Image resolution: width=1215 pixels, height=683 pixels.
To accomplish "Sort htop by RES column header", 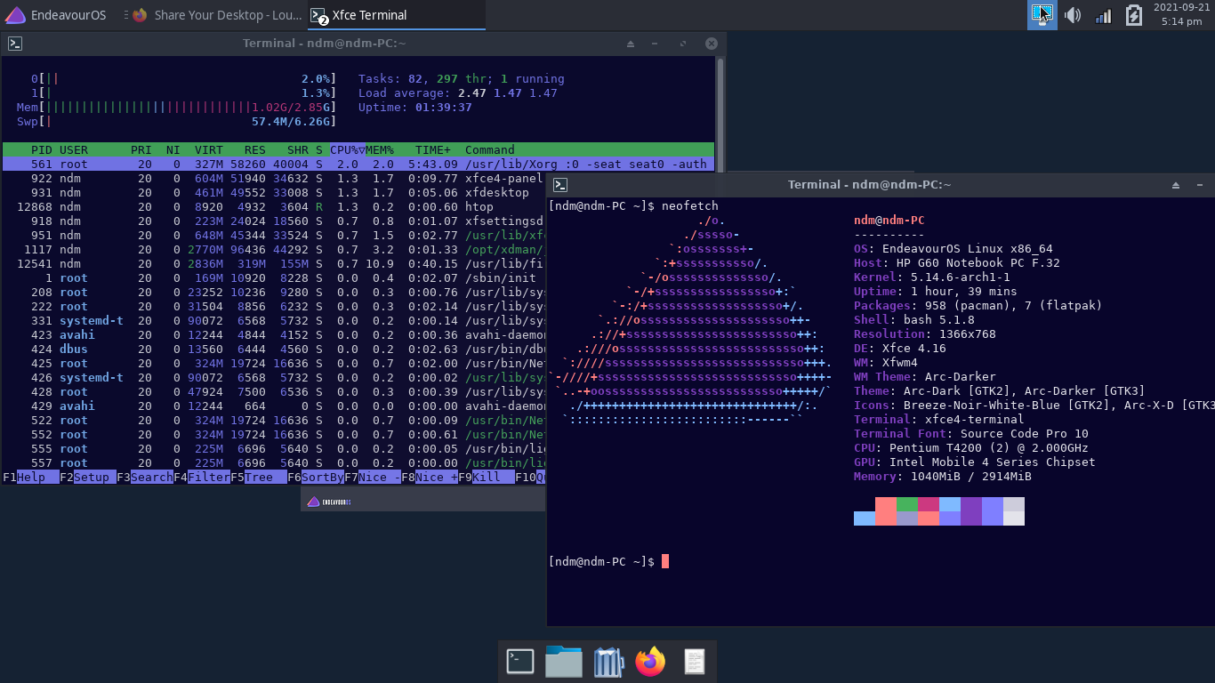I will pyautogui.click(x=255, y=149).
